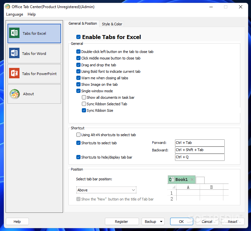Toggle Shortcuts to select tab checkbox

[79, 143]
